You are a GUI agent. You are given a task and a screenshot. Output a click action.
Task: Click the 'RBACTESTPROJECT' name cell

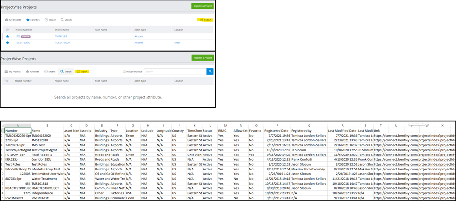click(47, 188)
